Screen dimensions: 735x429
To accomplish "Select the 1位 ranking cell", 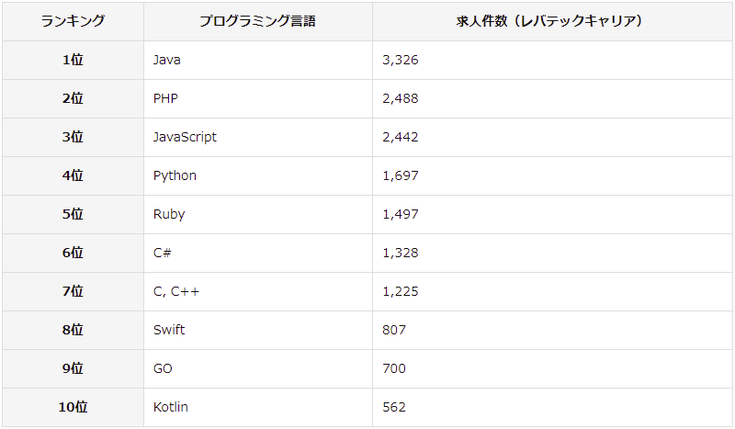I will click(x=73, y=60).
